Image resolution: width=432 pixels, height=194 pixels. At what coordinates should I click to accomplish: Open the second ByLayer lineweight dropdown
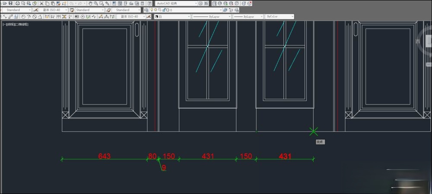pyautogui.click(x=248, y=16)
